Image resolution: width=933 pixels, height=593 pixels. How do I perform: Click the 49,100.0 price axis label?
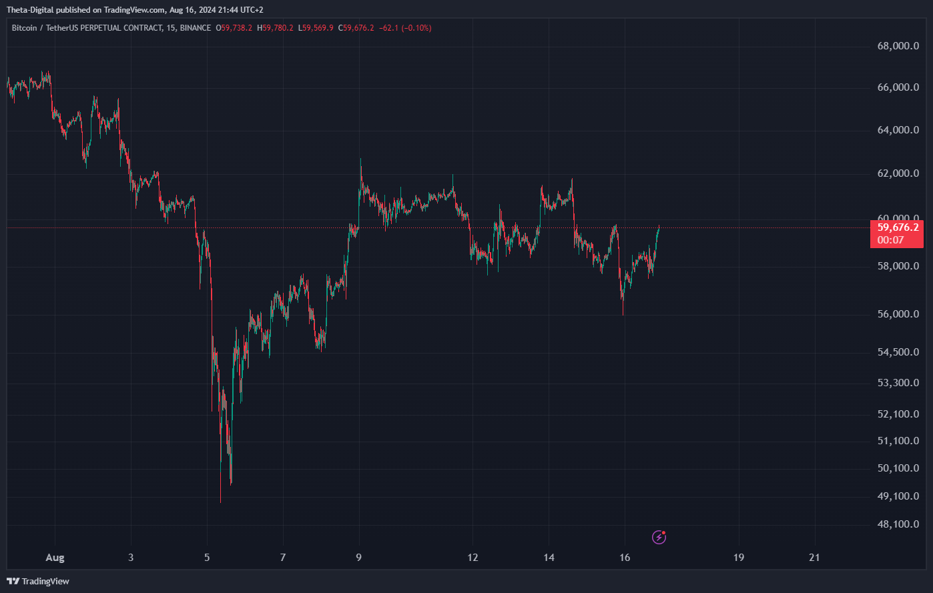(898, 496)
